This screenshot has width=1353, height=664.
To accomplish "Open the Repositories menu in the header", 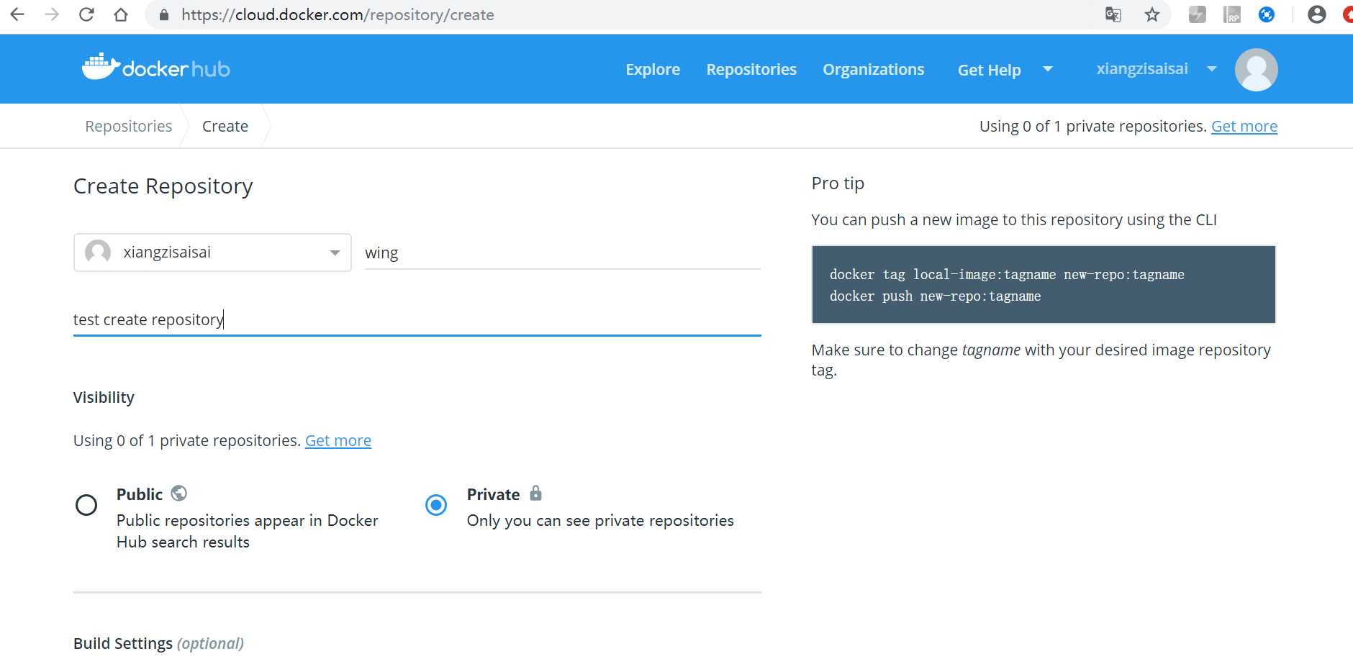I will tap(751, 70).
